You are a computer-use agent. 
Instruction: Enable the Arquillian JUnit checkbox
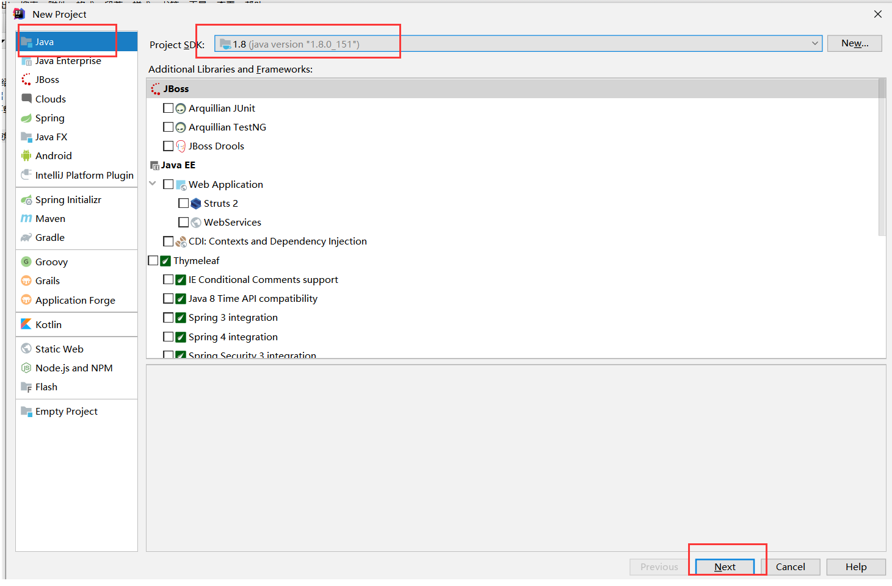[x=169, y=108]
